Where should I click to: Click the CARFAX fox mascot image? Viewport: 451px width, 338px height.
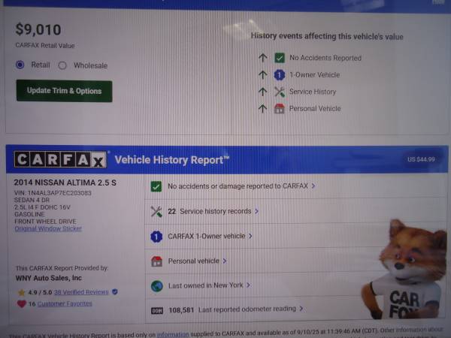404,270
